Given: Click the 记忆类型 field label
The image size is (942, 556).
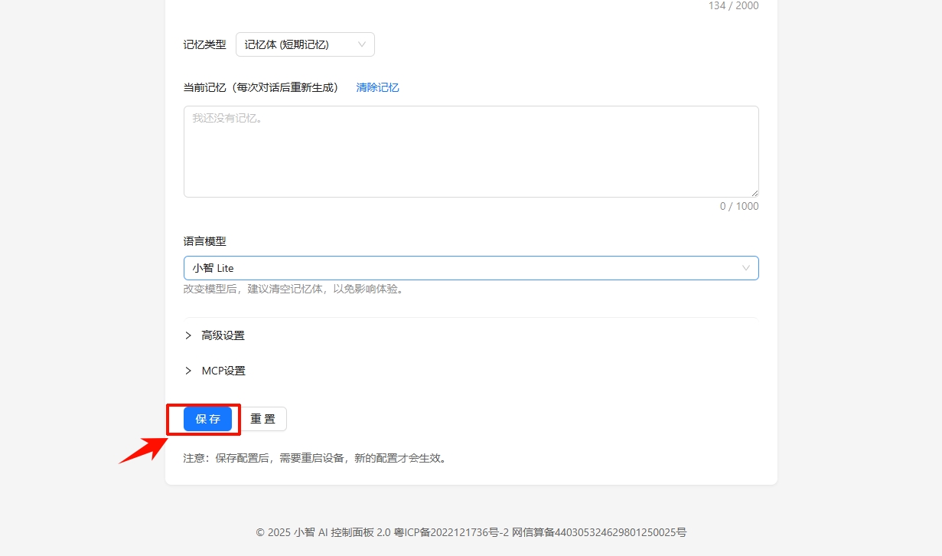Looking at the screenshot, I should point(204,44).
